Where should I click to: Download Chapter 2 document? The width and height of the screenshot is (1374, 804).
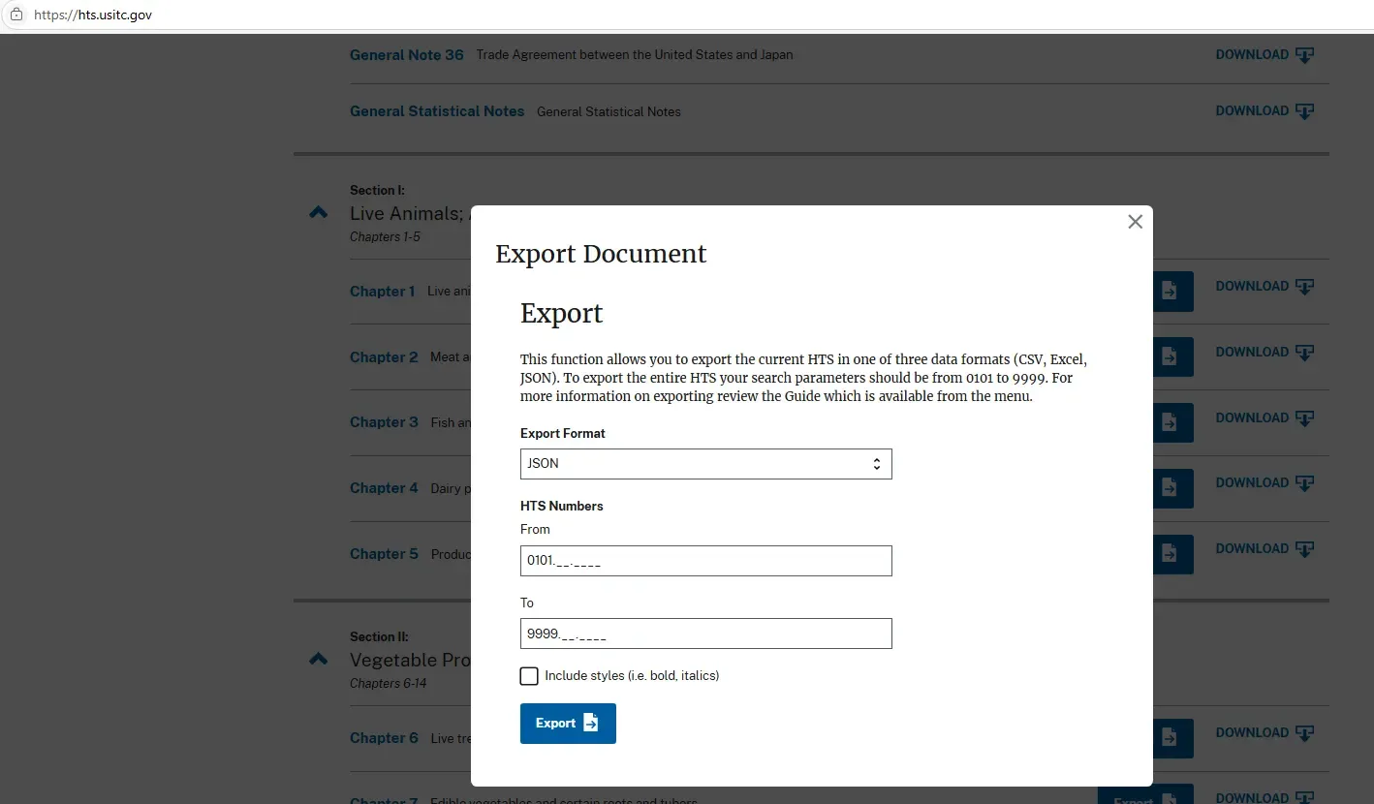[x=1264, y=353]
